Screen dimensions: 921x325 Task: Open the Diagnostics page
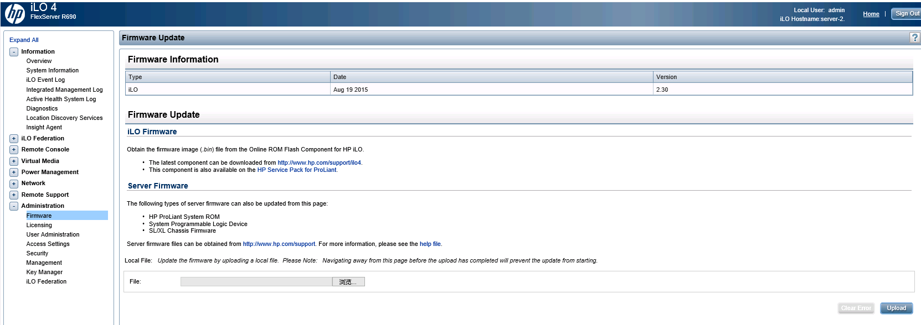coord(42,108)
